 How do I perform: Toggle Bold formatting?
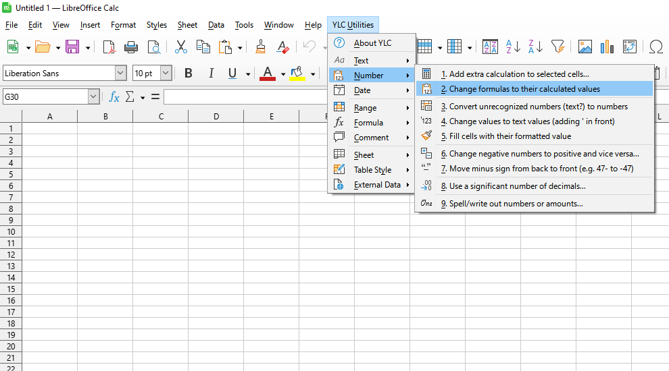tap(189, 74)
